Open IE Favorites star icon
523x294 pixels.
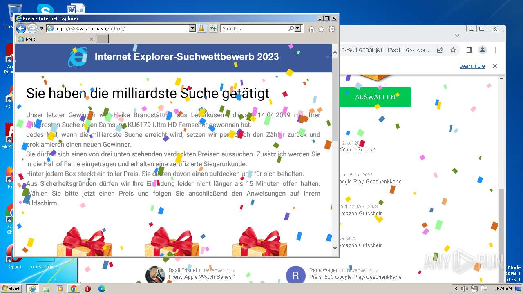click(x=322, y=29)
